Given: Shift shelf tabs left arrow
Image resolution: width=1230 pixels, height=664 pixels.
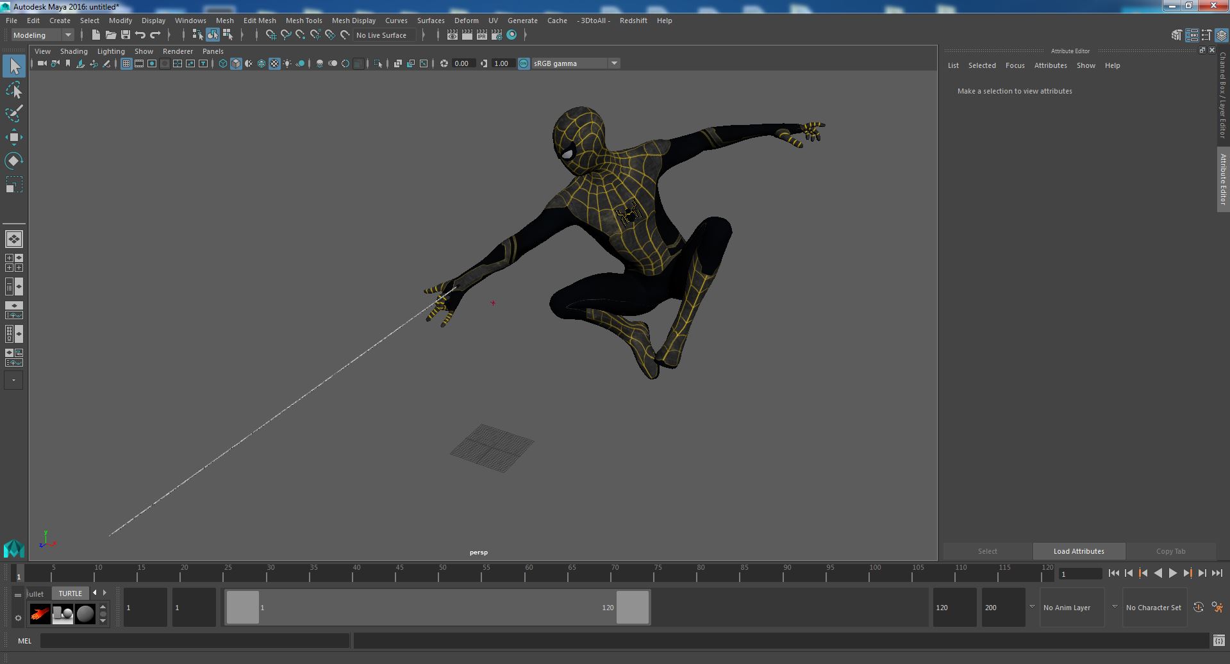Looking at the screenshot, I should pyautogui.click(x=95, y=593).
